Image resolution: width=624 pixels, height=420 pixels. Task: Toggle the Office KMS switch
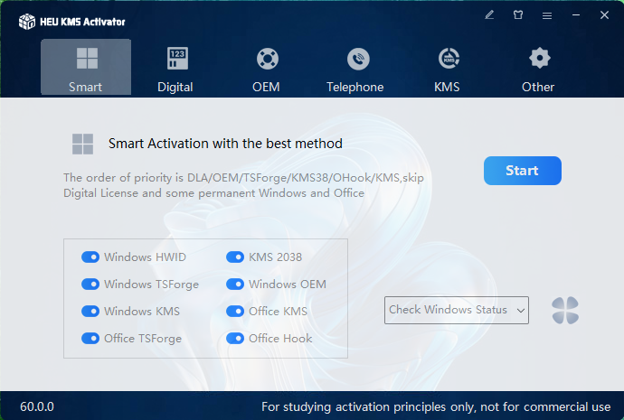[x=235, y=312]
